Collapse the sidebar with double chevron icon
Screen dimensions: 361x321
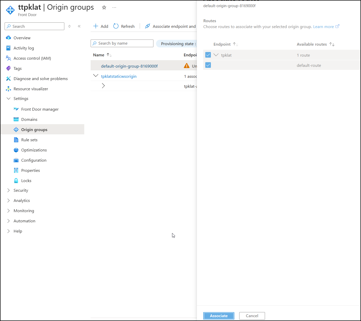[x=79, y=26]
